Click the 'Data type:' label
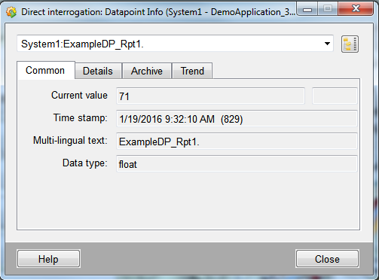This screenshot has width=379, height=280. (85, 163)
